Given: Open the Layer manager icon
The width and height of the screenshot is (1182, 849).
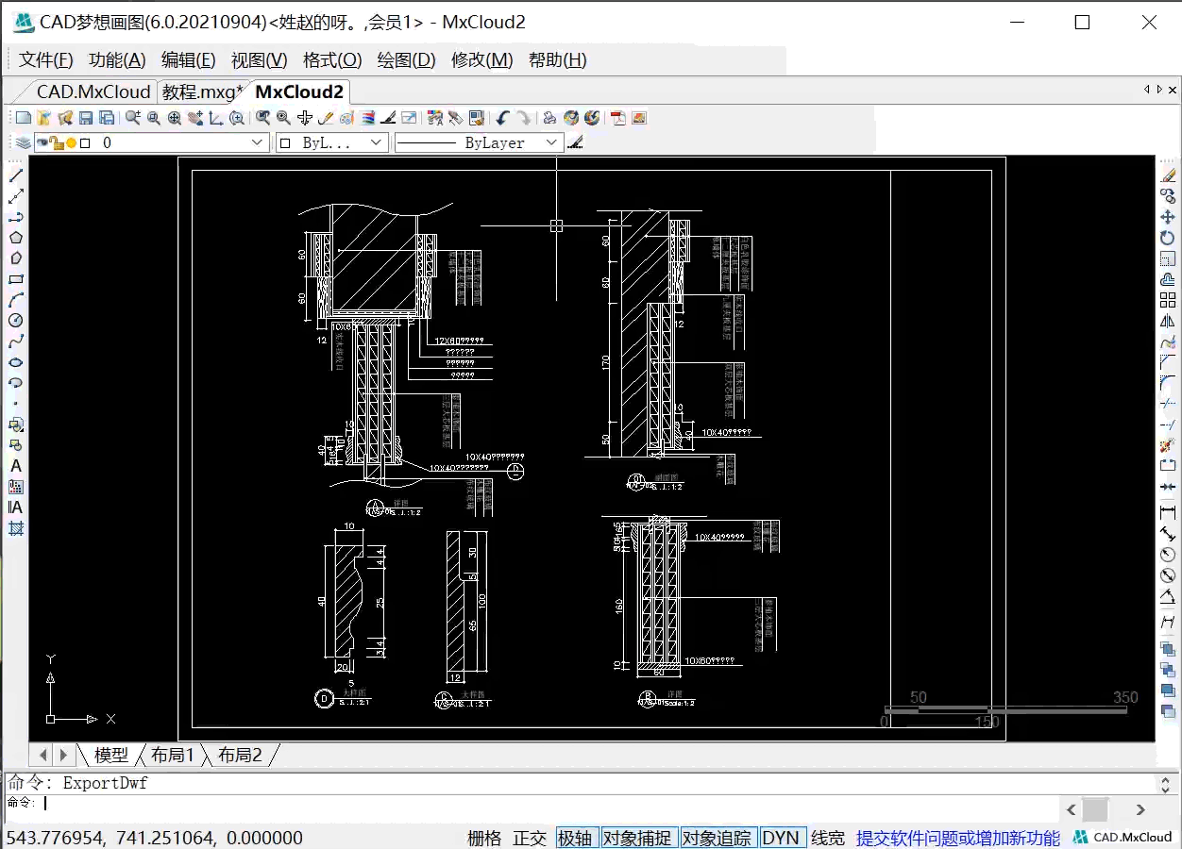Looking at the screenshot, I should [x=23, y=143].
